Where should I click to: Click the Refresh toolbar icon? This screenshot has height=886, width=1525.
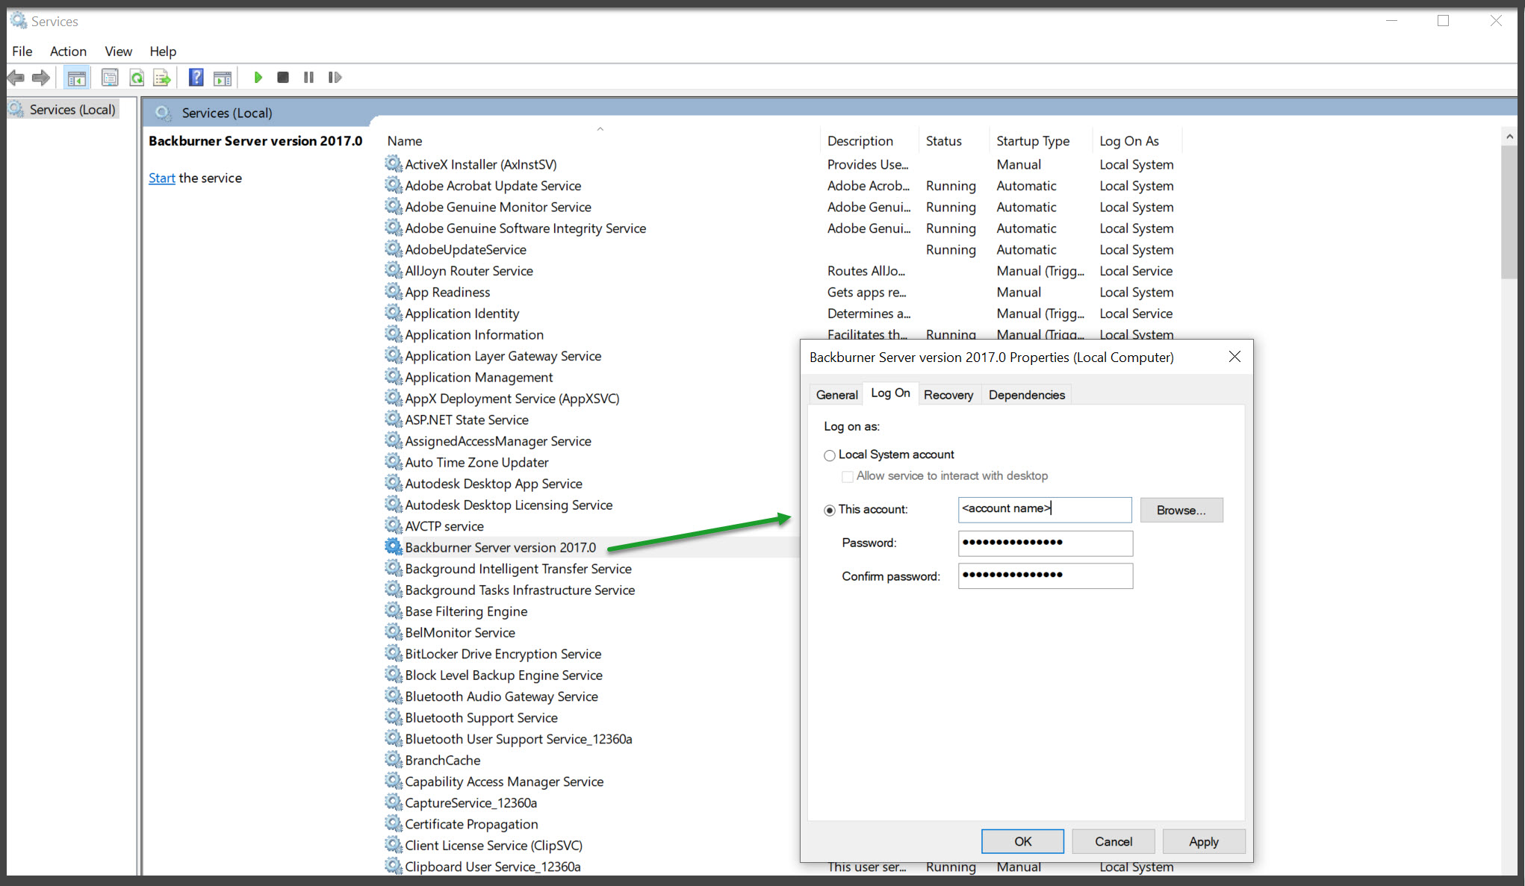[137, 78]
